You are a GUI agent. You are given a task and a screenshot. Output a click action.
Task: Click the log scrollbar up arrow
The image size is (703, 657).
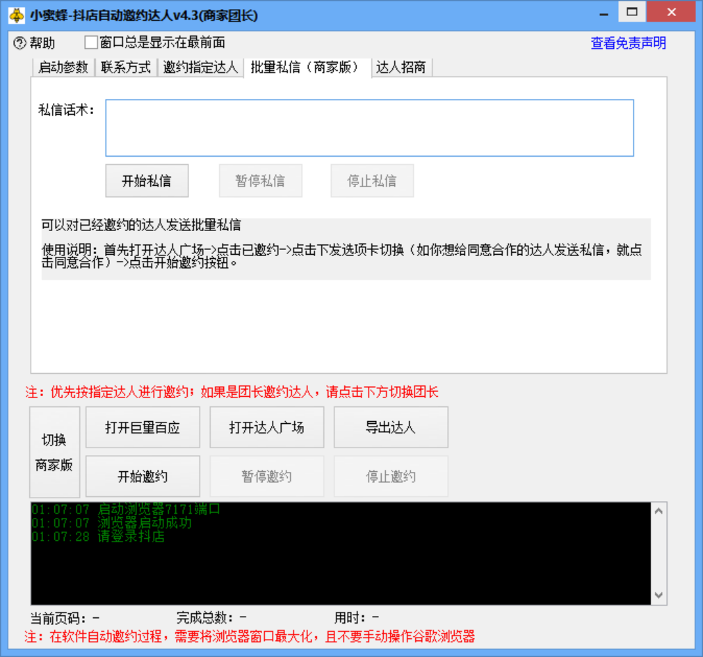tap(659, 510)
